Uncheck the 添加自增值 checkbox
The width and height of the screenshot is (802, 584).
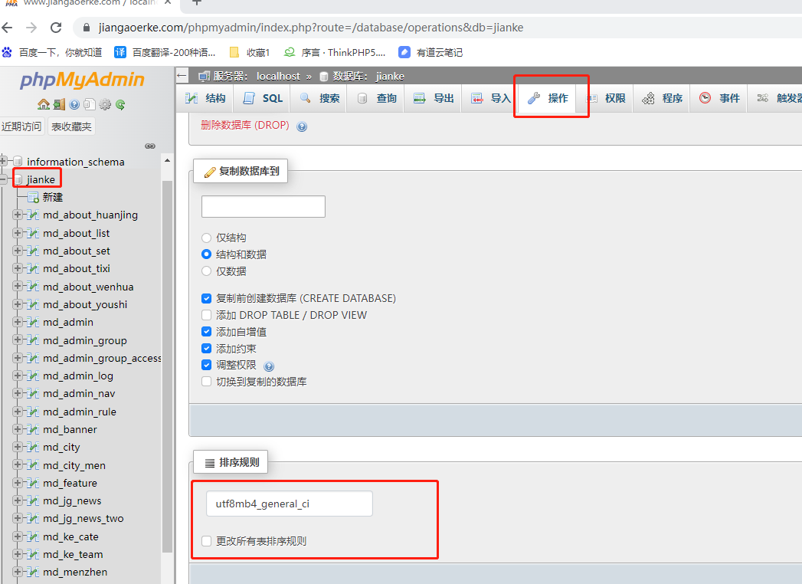206,332
